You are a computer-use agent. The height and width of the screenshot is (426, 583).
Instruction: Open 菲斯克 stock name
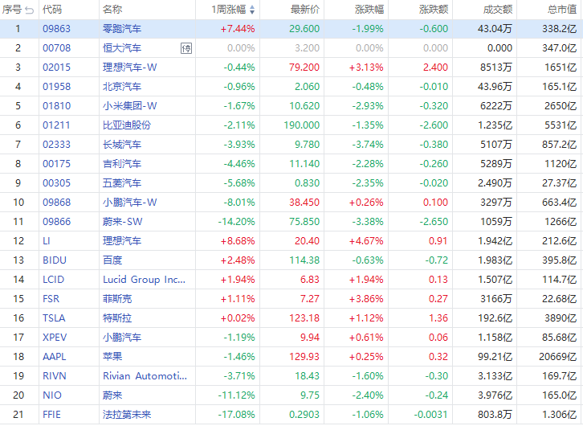[117, 299]
